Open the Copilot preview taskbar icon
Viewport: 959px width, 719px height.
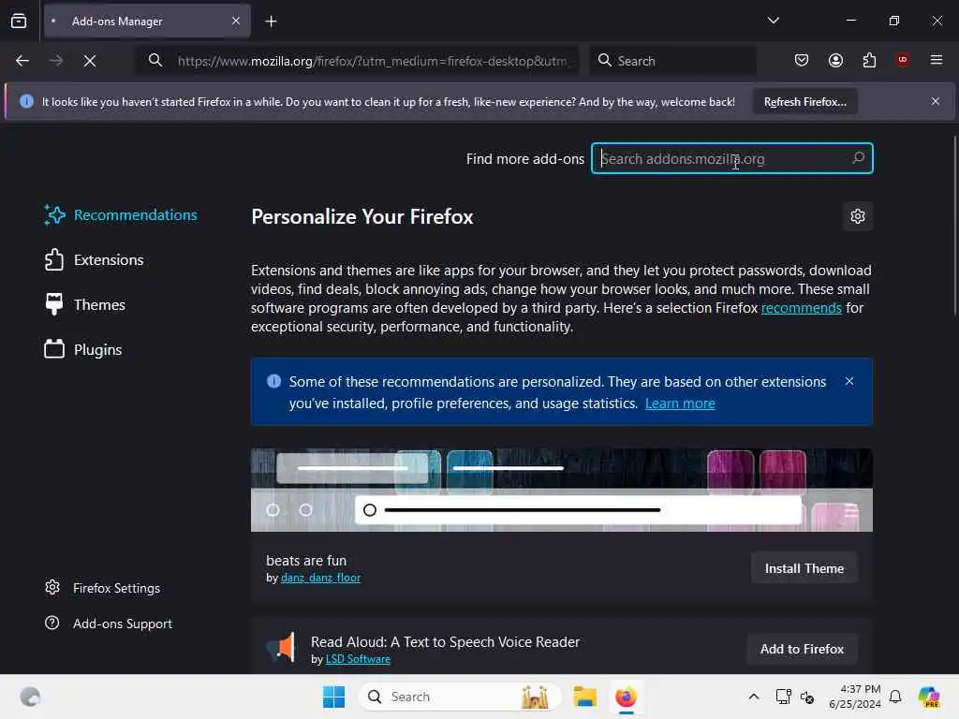929,697
